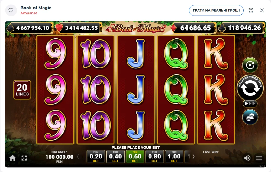
Task: Show next bet values with the right chevron
Action: 193,157
